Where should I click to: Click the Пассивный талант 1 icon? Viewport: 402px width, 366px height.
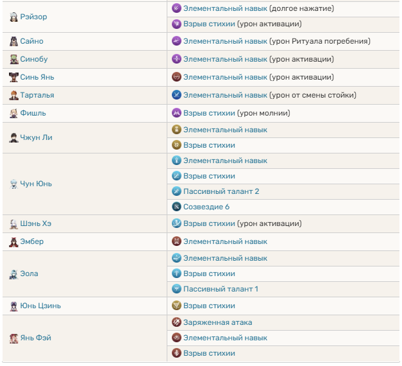click(x=176, y=289)
